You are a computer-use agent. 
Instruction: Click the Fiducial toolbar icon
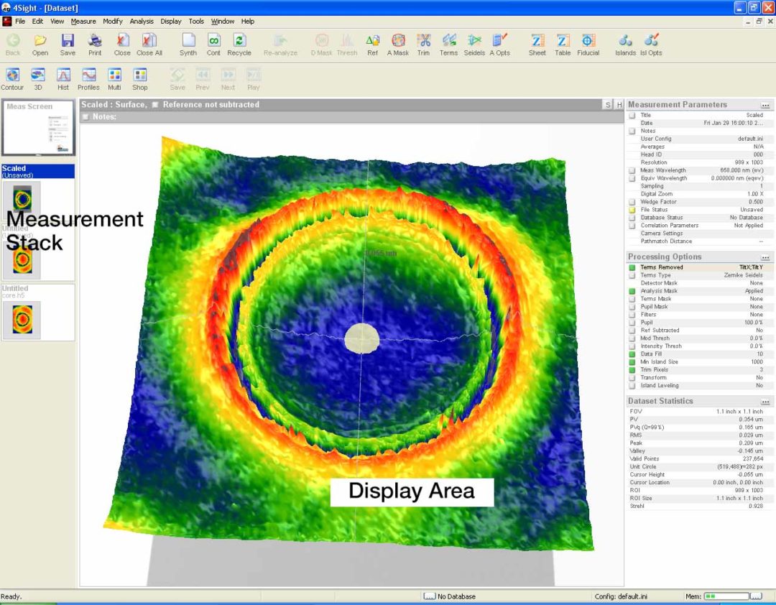pos(588,43)
